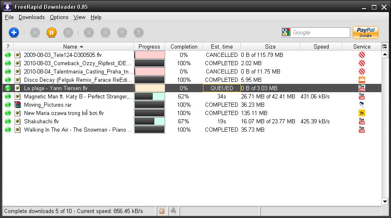Viewport: 391px width, 218px height.
Task: Click the blue Add new URLs button
Action: click(14, 32)
